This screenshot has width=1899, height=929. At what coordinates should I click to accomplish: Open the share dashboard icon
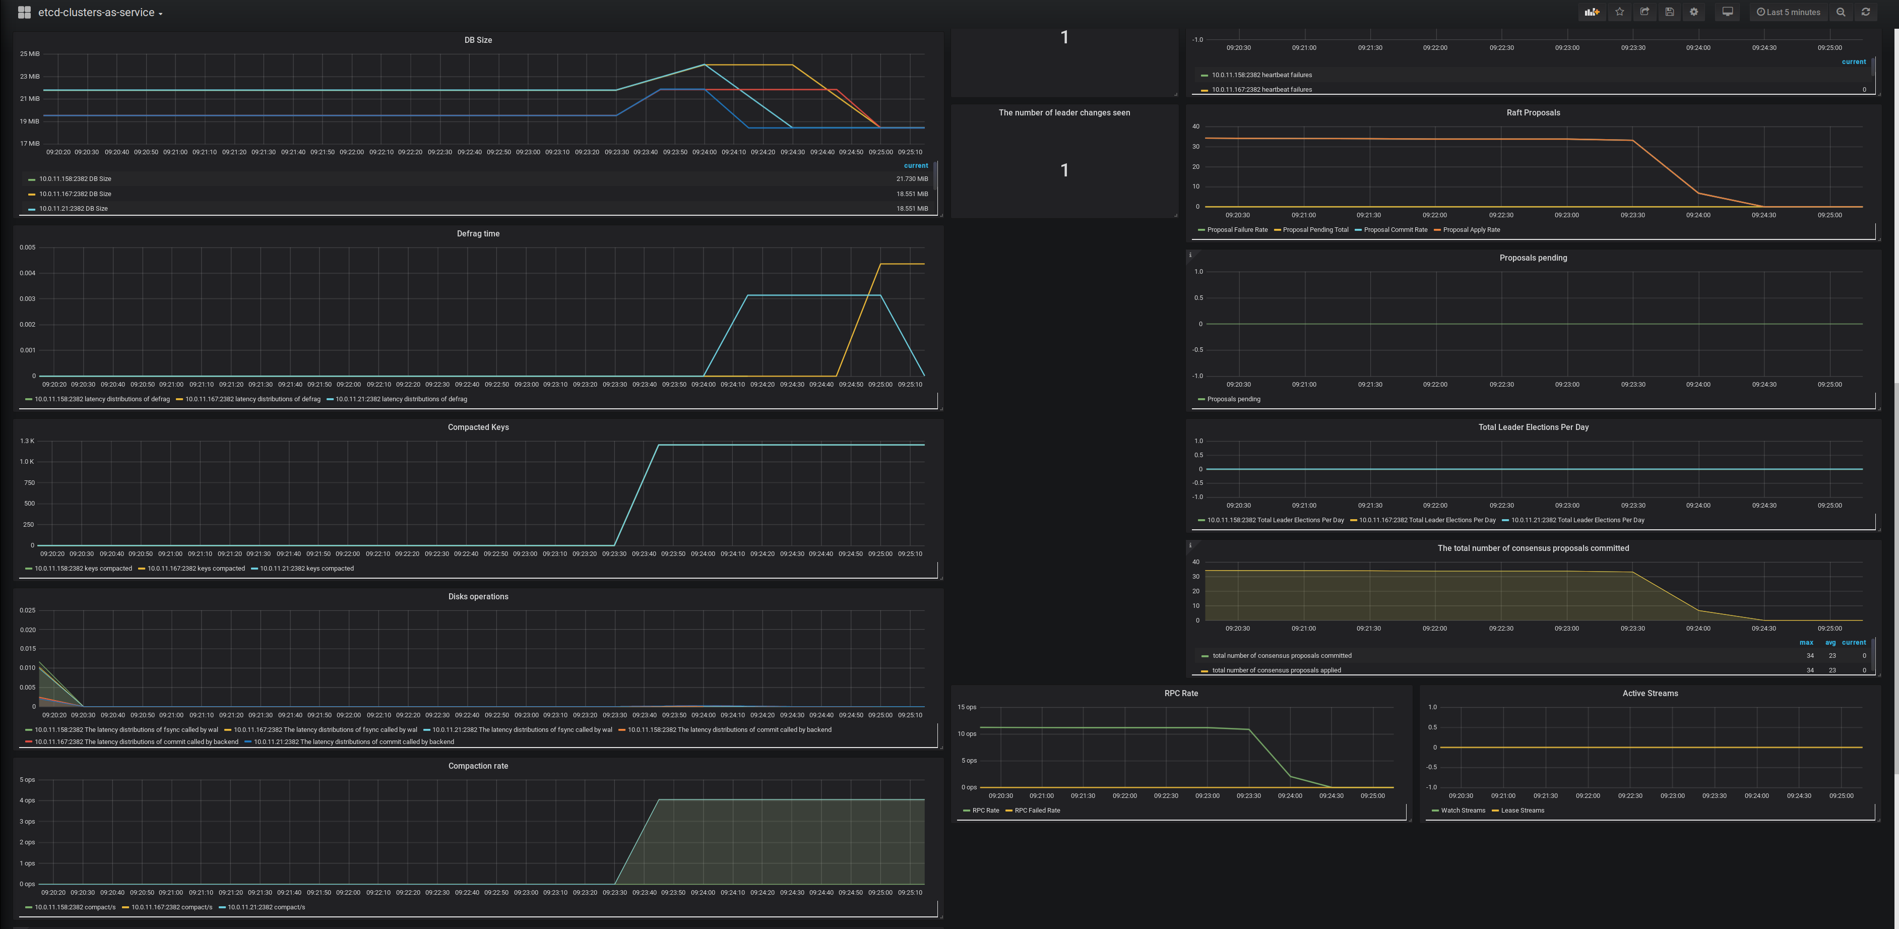pos(1644,12)
